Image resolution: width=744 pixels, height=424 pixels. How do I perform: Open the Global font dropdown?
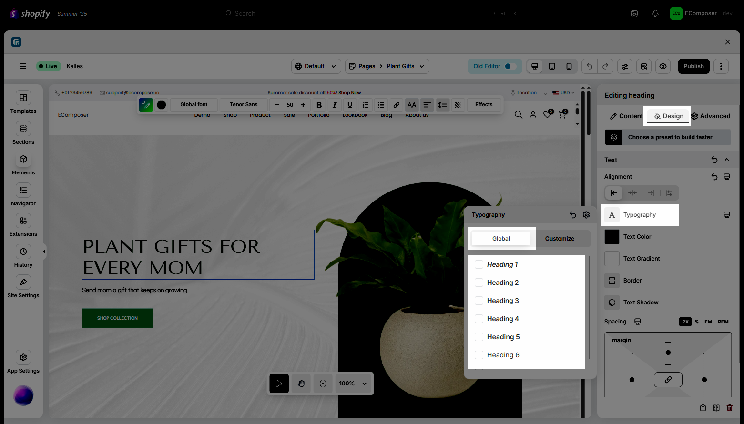click(x=194, y=105)
